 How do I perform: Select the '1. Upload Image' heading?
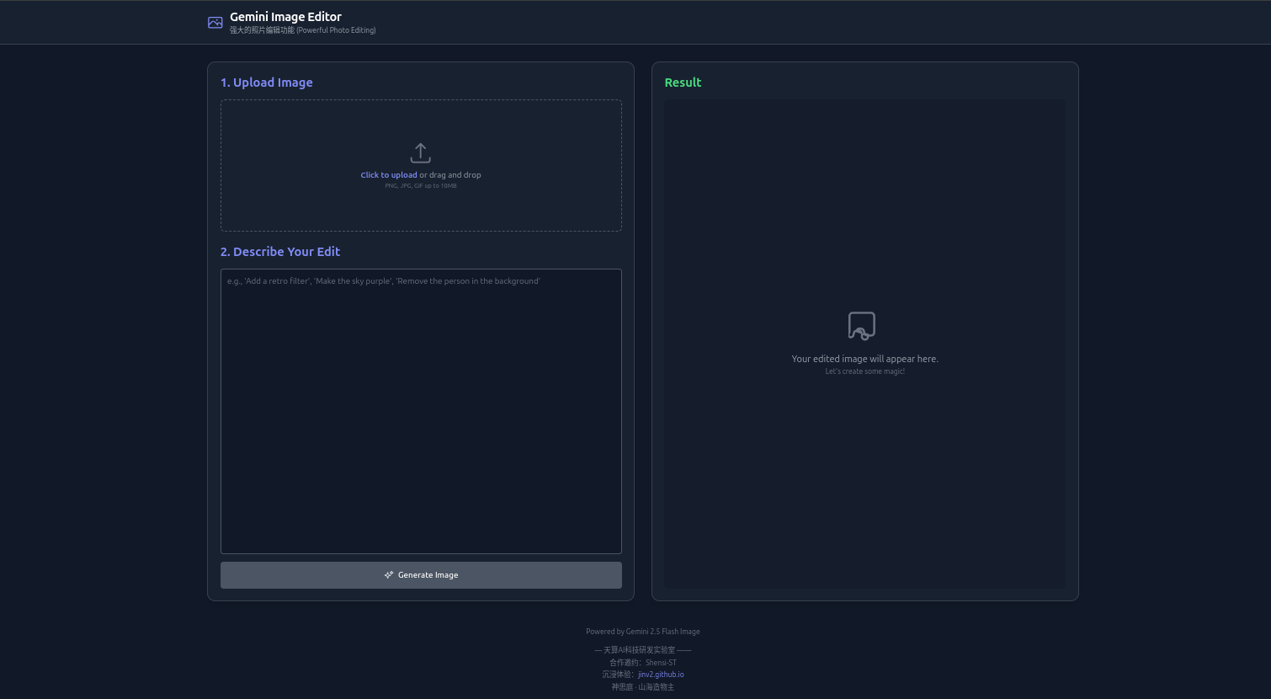(267, 83)
